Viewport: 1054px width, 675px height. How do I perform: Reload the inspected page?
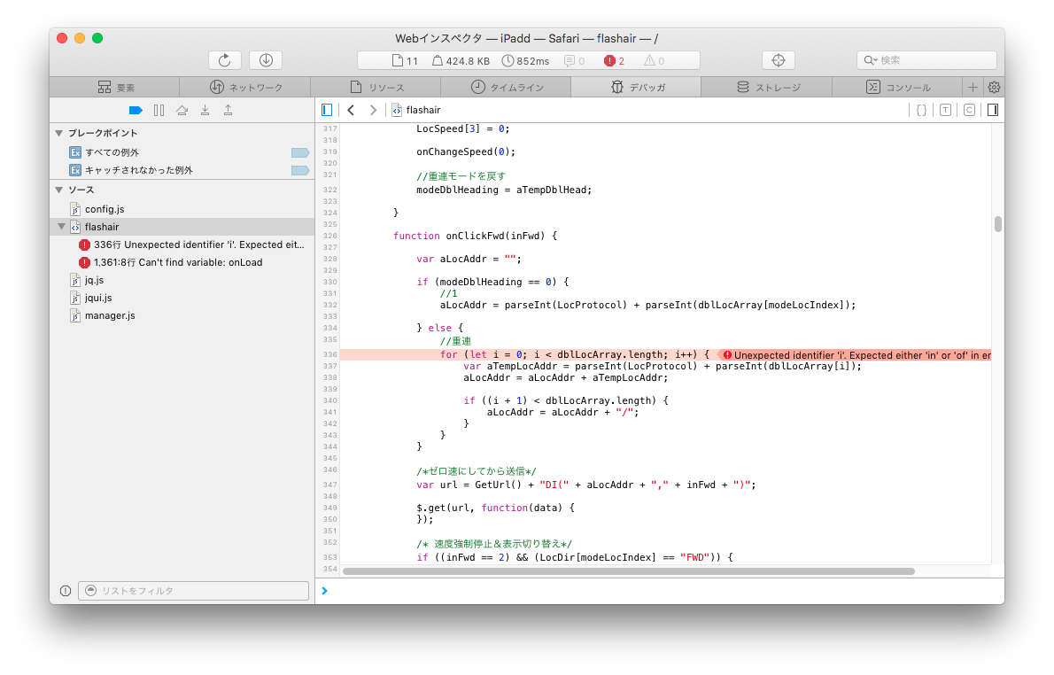(x=224, y=60)
